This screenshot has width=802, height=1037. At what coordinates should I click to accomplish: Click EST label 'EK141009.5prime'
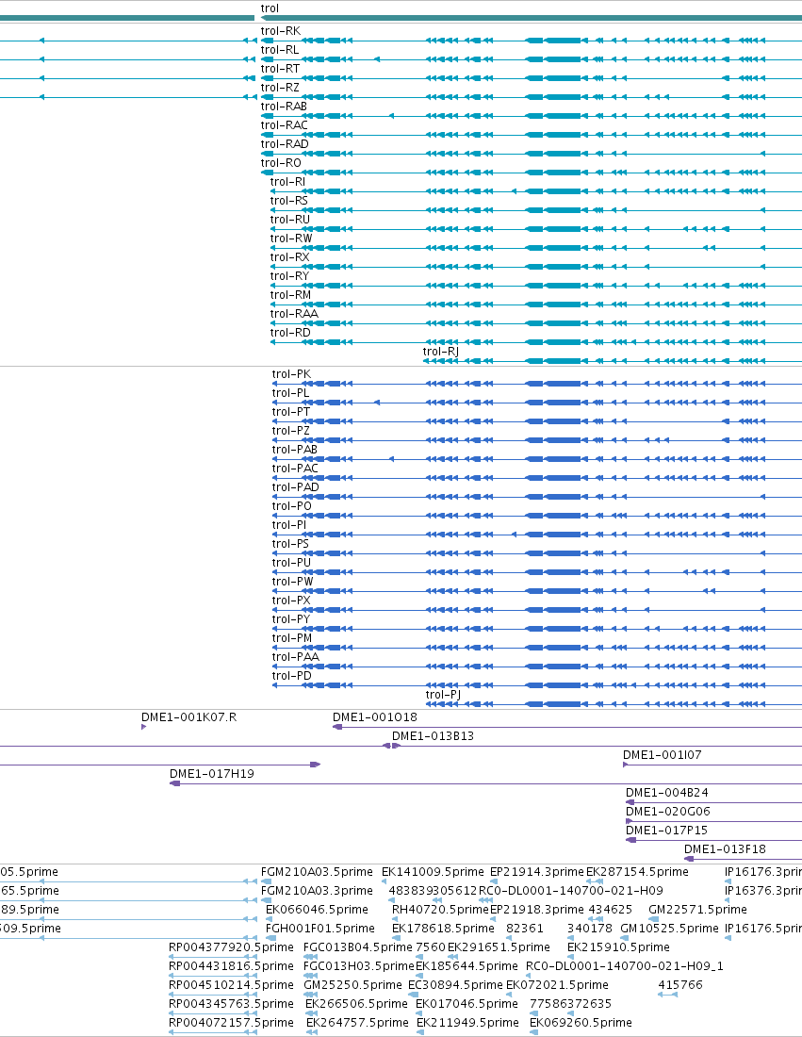[434, 872]
